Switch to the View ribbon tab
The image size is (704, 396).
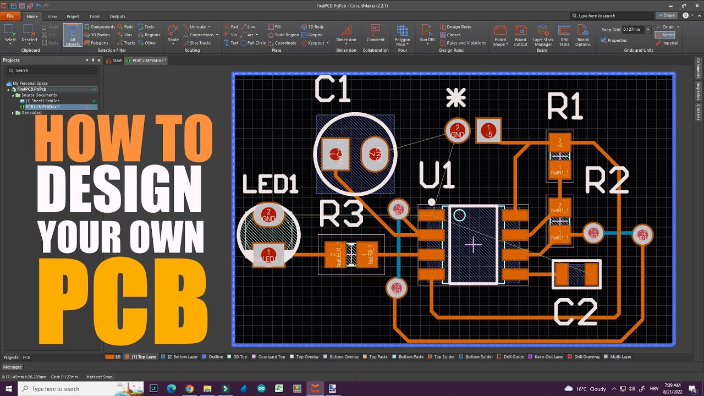tap(52, 16)
